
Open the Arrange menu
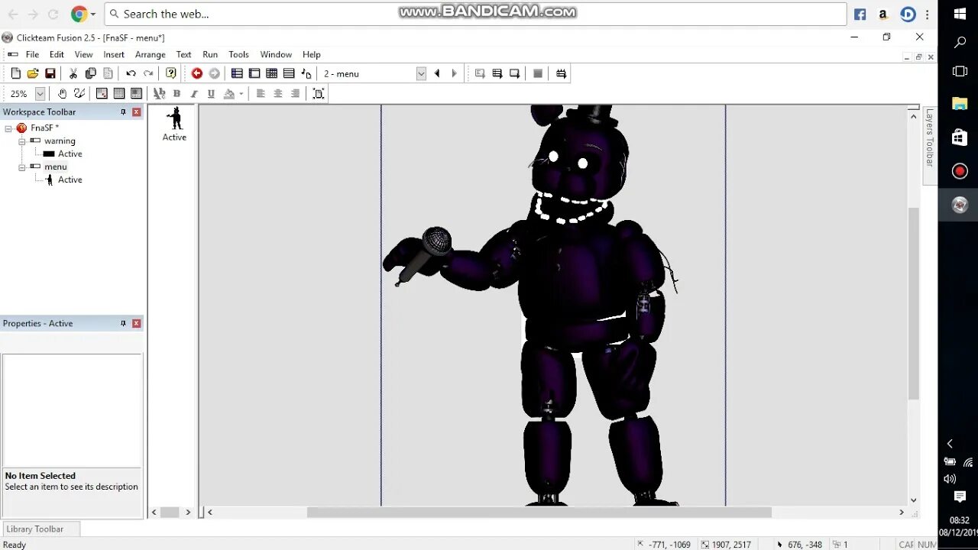(151, 54)
